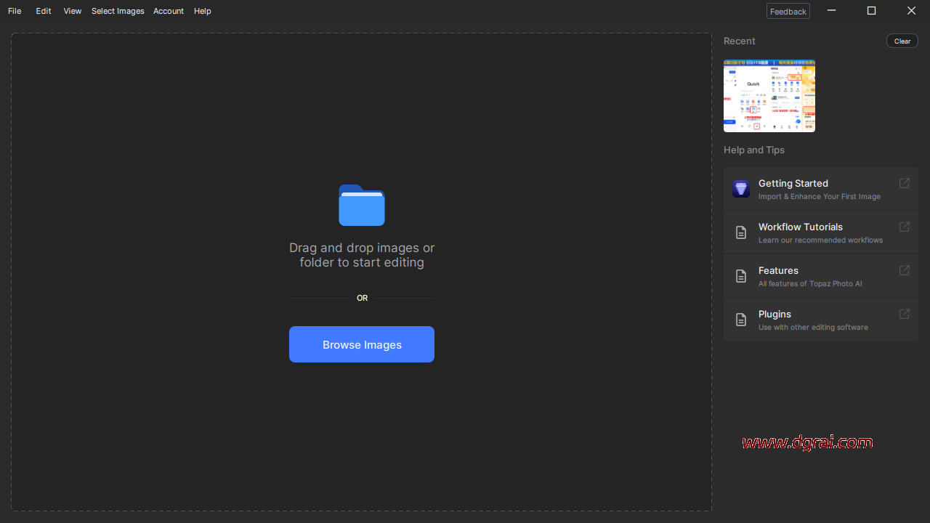Close the application window
930x523 pixels.
tap(911, 11)
